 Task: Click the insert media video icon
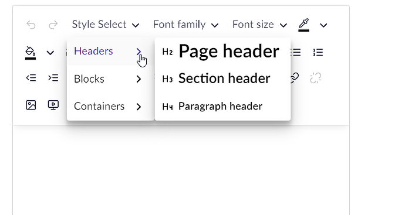click(53, 105)
